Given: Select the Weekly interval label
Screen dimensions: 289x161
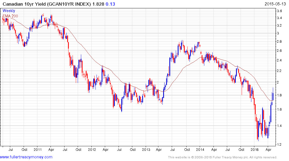Looking at the screenshot, I should pos(9,11).
